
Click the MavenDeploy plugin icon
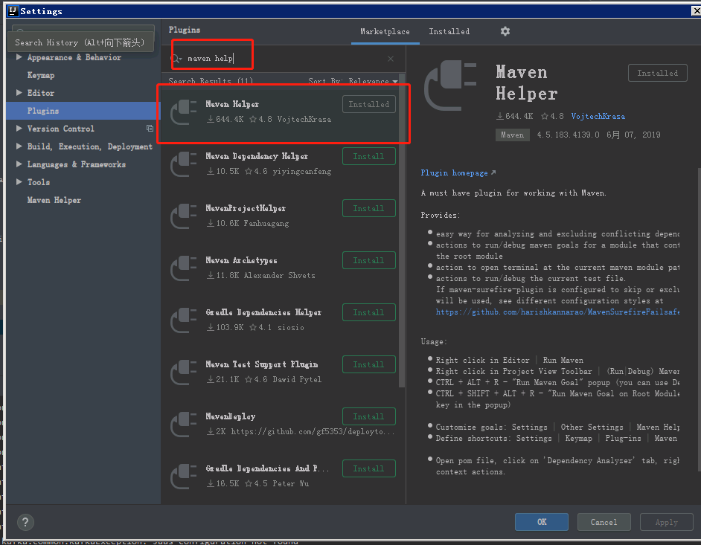(184, 425)
